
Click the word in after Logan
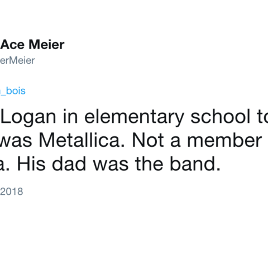pos(70,117)
